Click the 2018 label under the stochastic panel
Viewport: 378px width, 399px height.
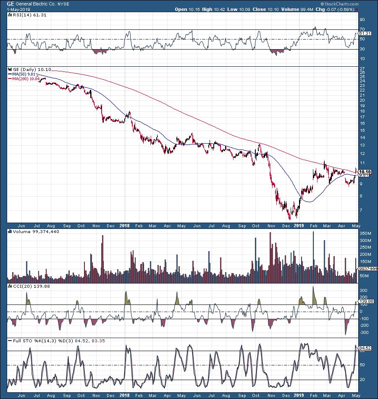coord(124,396)
